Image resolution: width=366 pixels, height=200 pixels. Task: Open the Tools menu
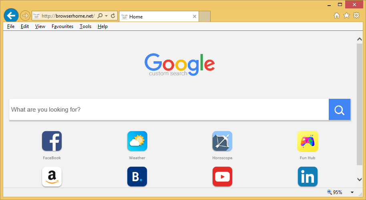[85, 26]
